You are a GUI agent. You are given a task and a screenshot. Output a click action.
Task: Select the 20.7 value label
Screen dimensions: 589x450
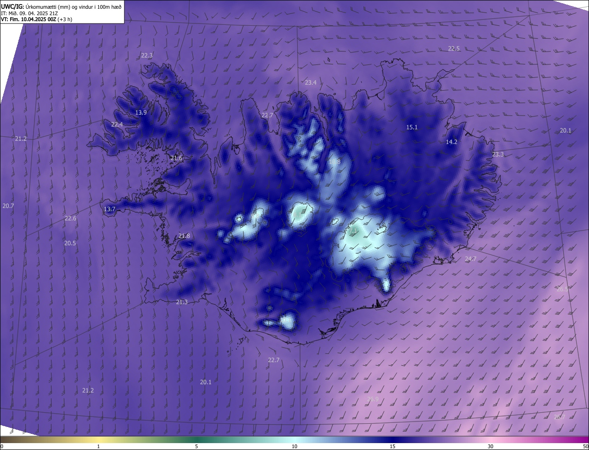8,206
